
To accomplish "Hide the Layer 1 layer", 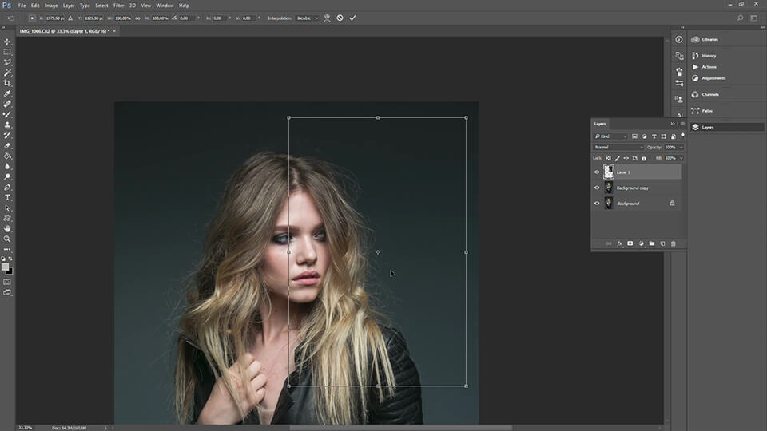I will [x=597, y=172].
